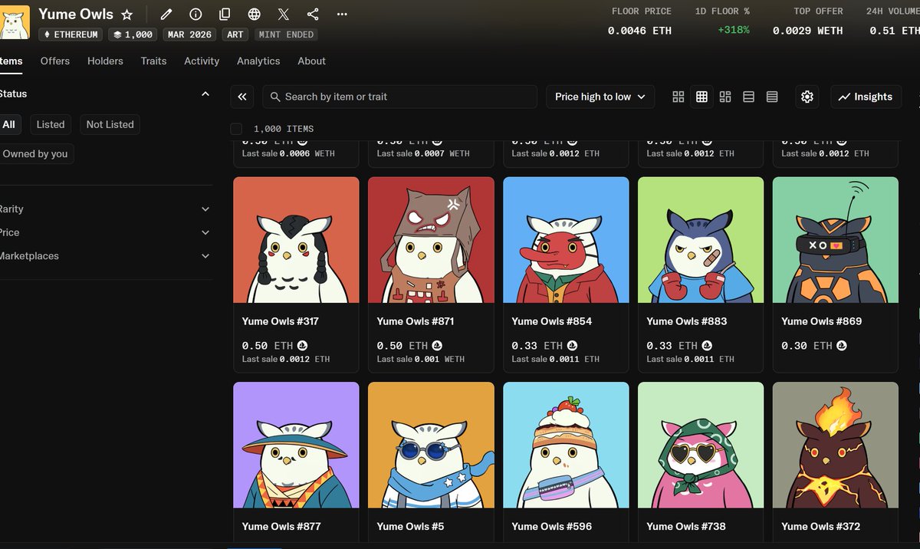Select the Listed status filter

click(x=51, y=124)
